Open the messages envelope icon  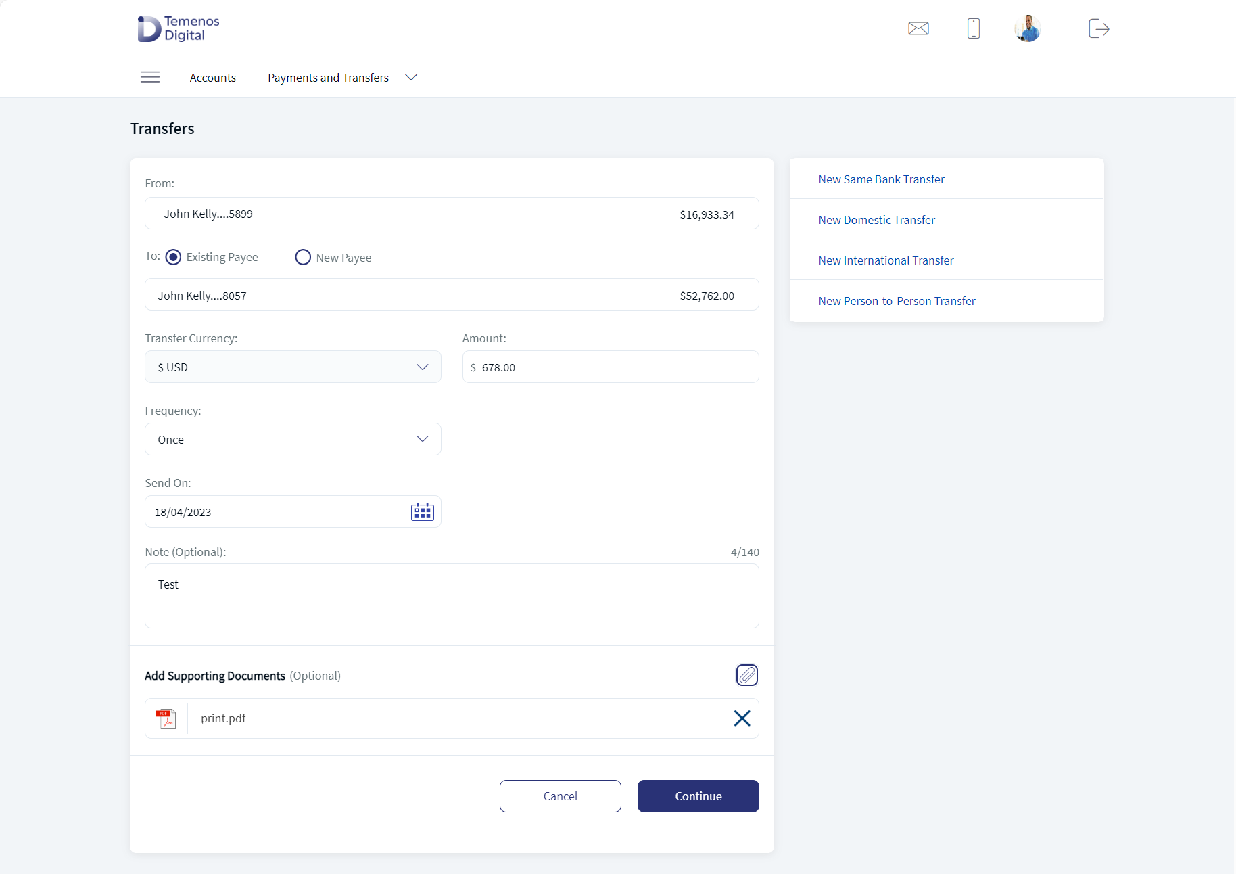point(918,28)
